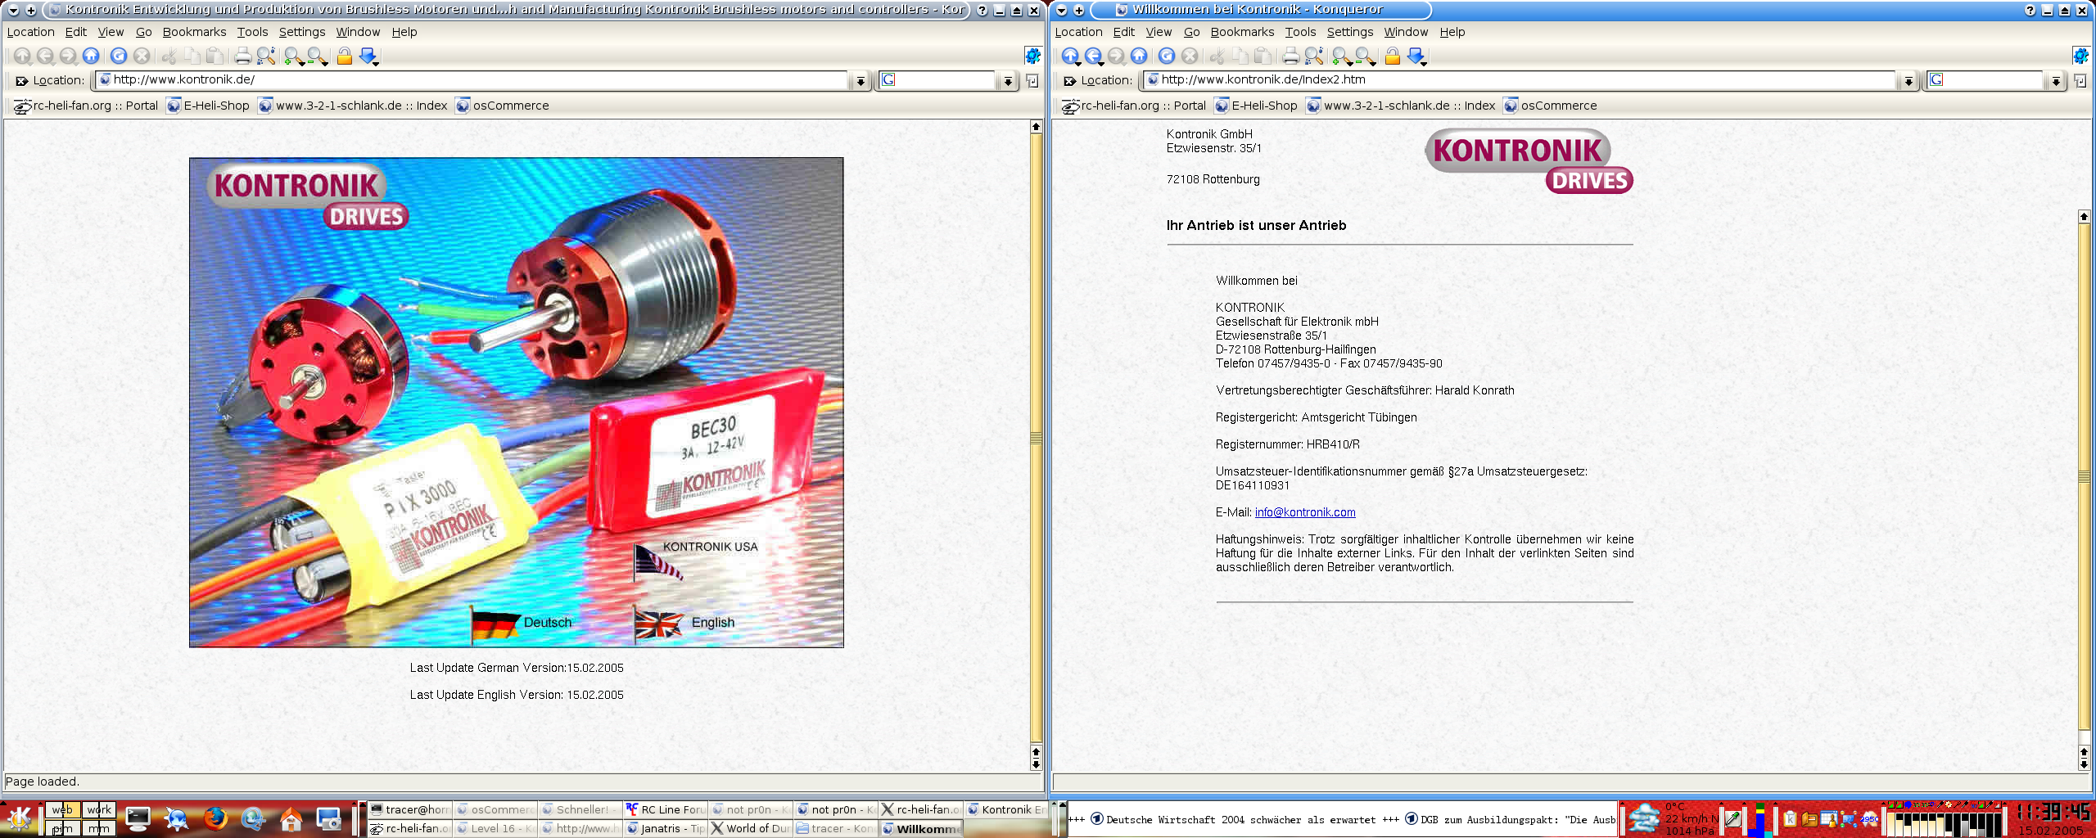The image size is (2096, 838).
Task: Switch to the 'pim' virtual desktop
Action: click(62, 828)
